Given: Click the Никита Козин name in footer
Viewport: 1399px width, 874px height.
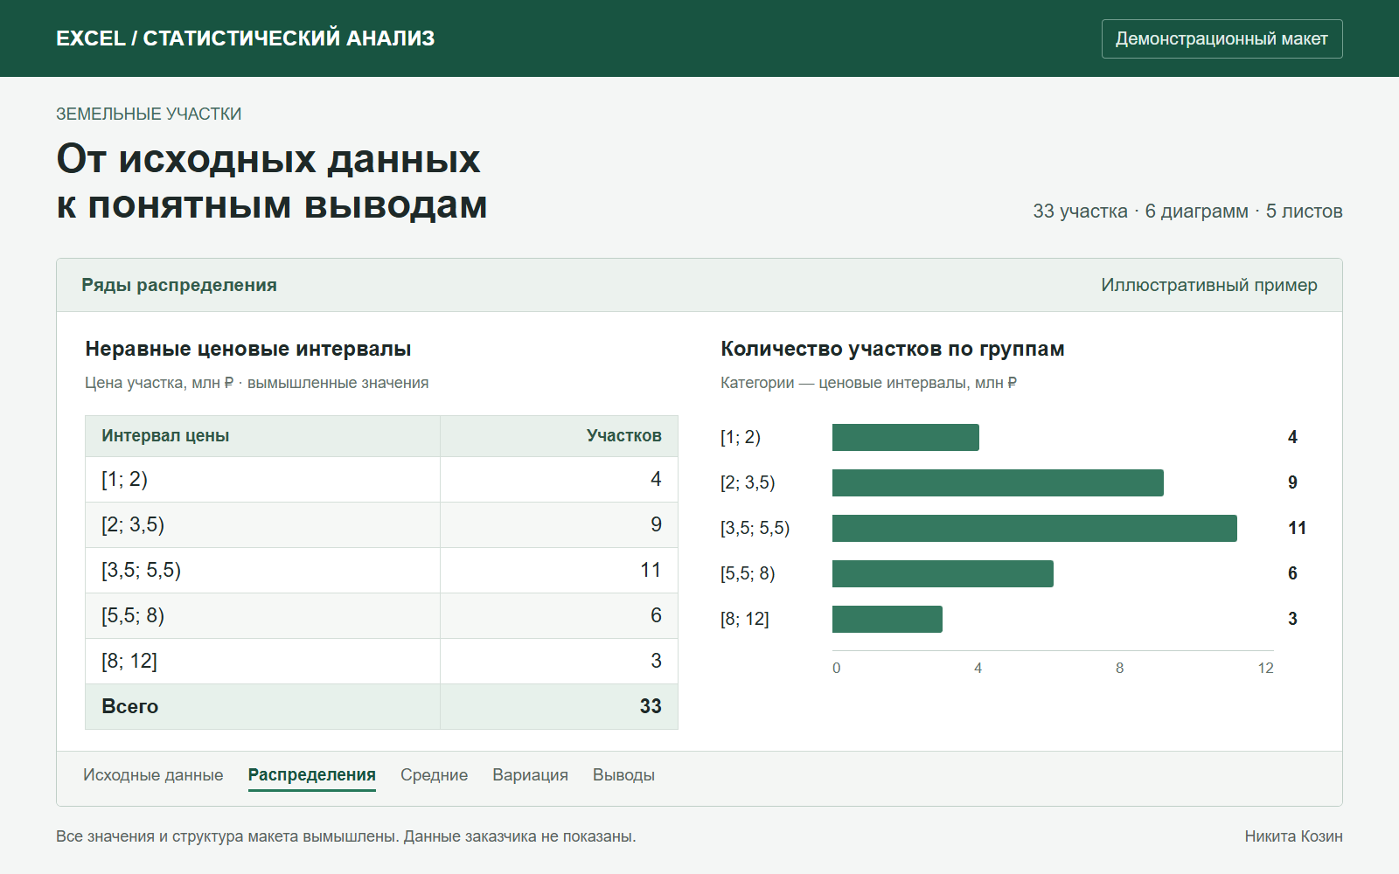Looking at the screenshot, I should [1294, 836].
